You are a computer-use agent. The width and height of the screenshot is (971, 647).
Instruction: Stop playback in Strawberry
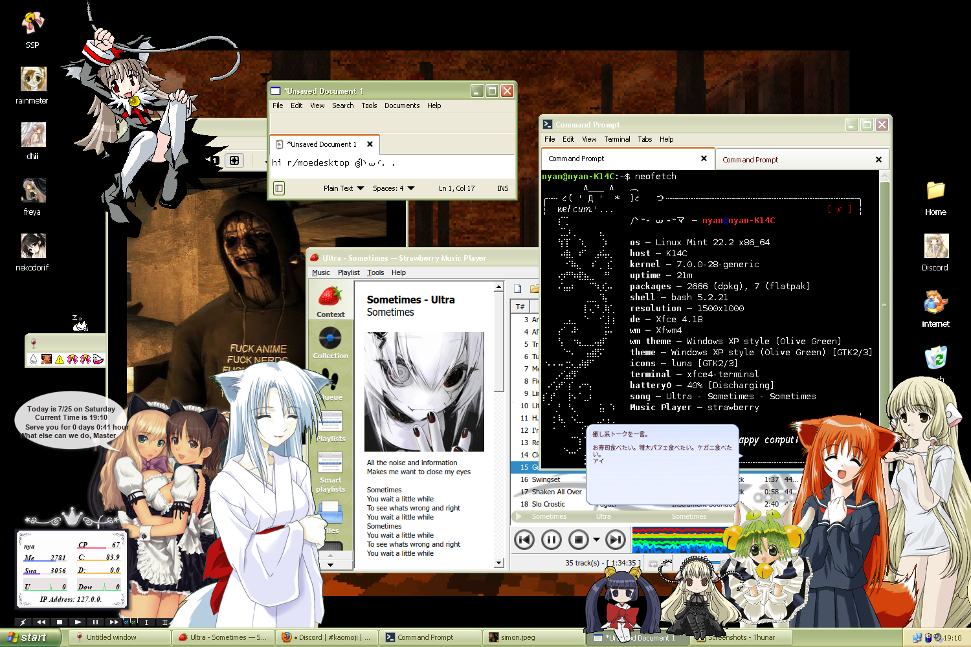(579, 539)
